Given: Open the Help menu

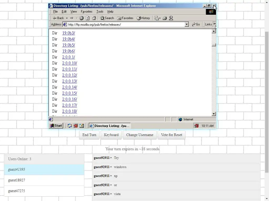Looking at the screenshot, I should coord(110,12).
